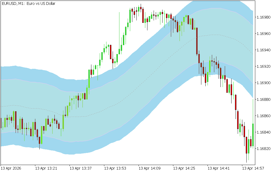
Task: Click the EURUSD, M1 chart title
Action: (28, 3)
